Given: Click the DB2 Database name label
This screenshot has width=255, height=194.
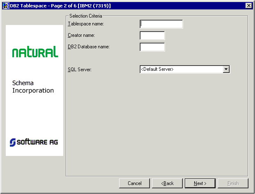Looking at the screenshot, I should 88,47.
